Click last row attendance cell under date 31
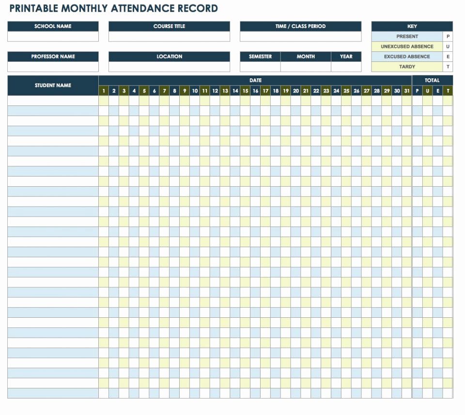 point(406,393)
